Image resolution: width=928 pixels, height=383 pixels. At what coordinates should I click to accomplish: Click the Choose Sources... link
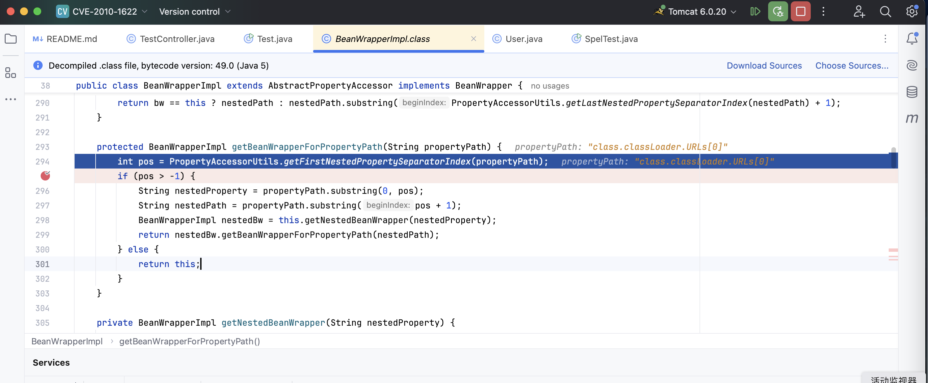tap(852, 66)
